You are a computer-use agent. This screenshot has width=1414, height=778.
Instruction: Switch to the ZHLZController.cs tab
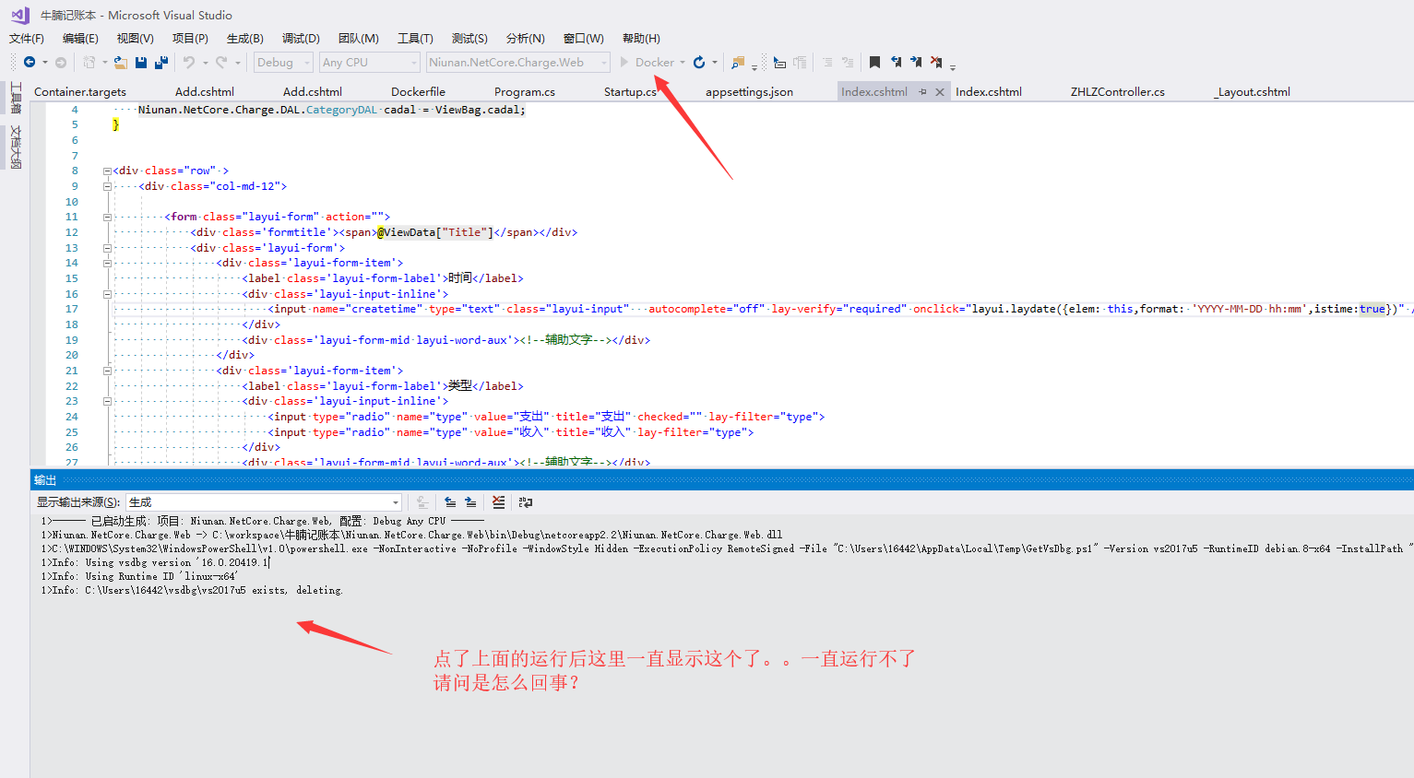tap(1117, 92)
